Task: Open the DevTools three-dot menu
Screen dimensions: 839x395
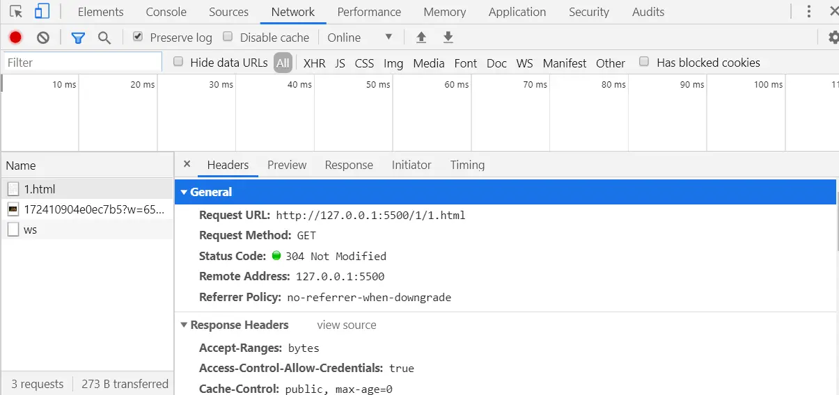Action: [x=809, y=12]
